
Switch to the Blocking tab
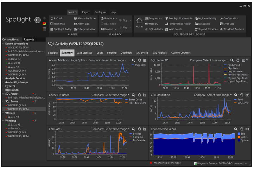[x=112, y=53]
